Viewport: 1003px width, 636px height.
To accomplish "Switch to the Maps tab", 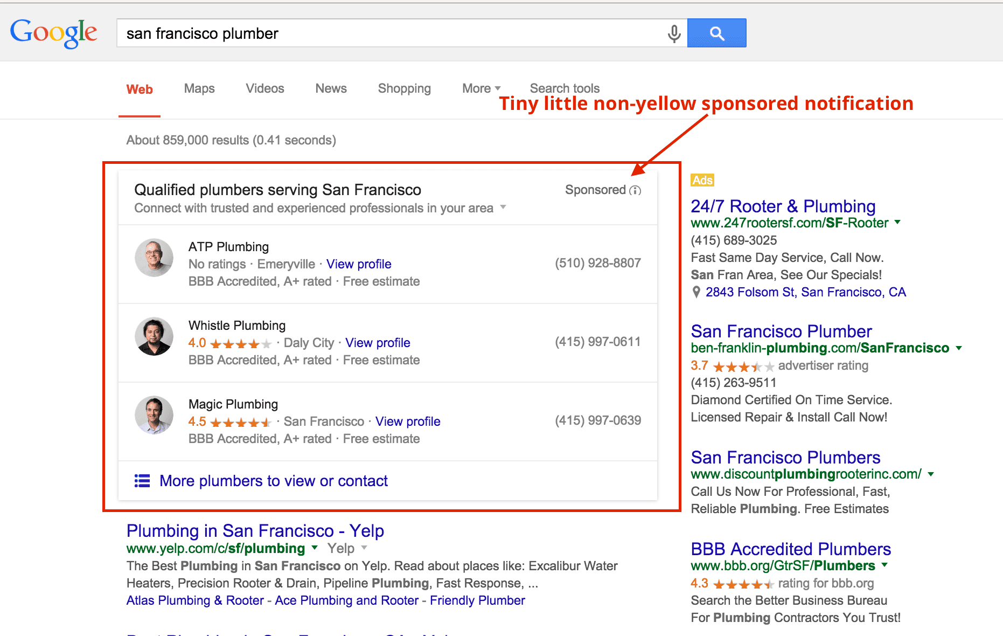I will click(x=199, y=88).
